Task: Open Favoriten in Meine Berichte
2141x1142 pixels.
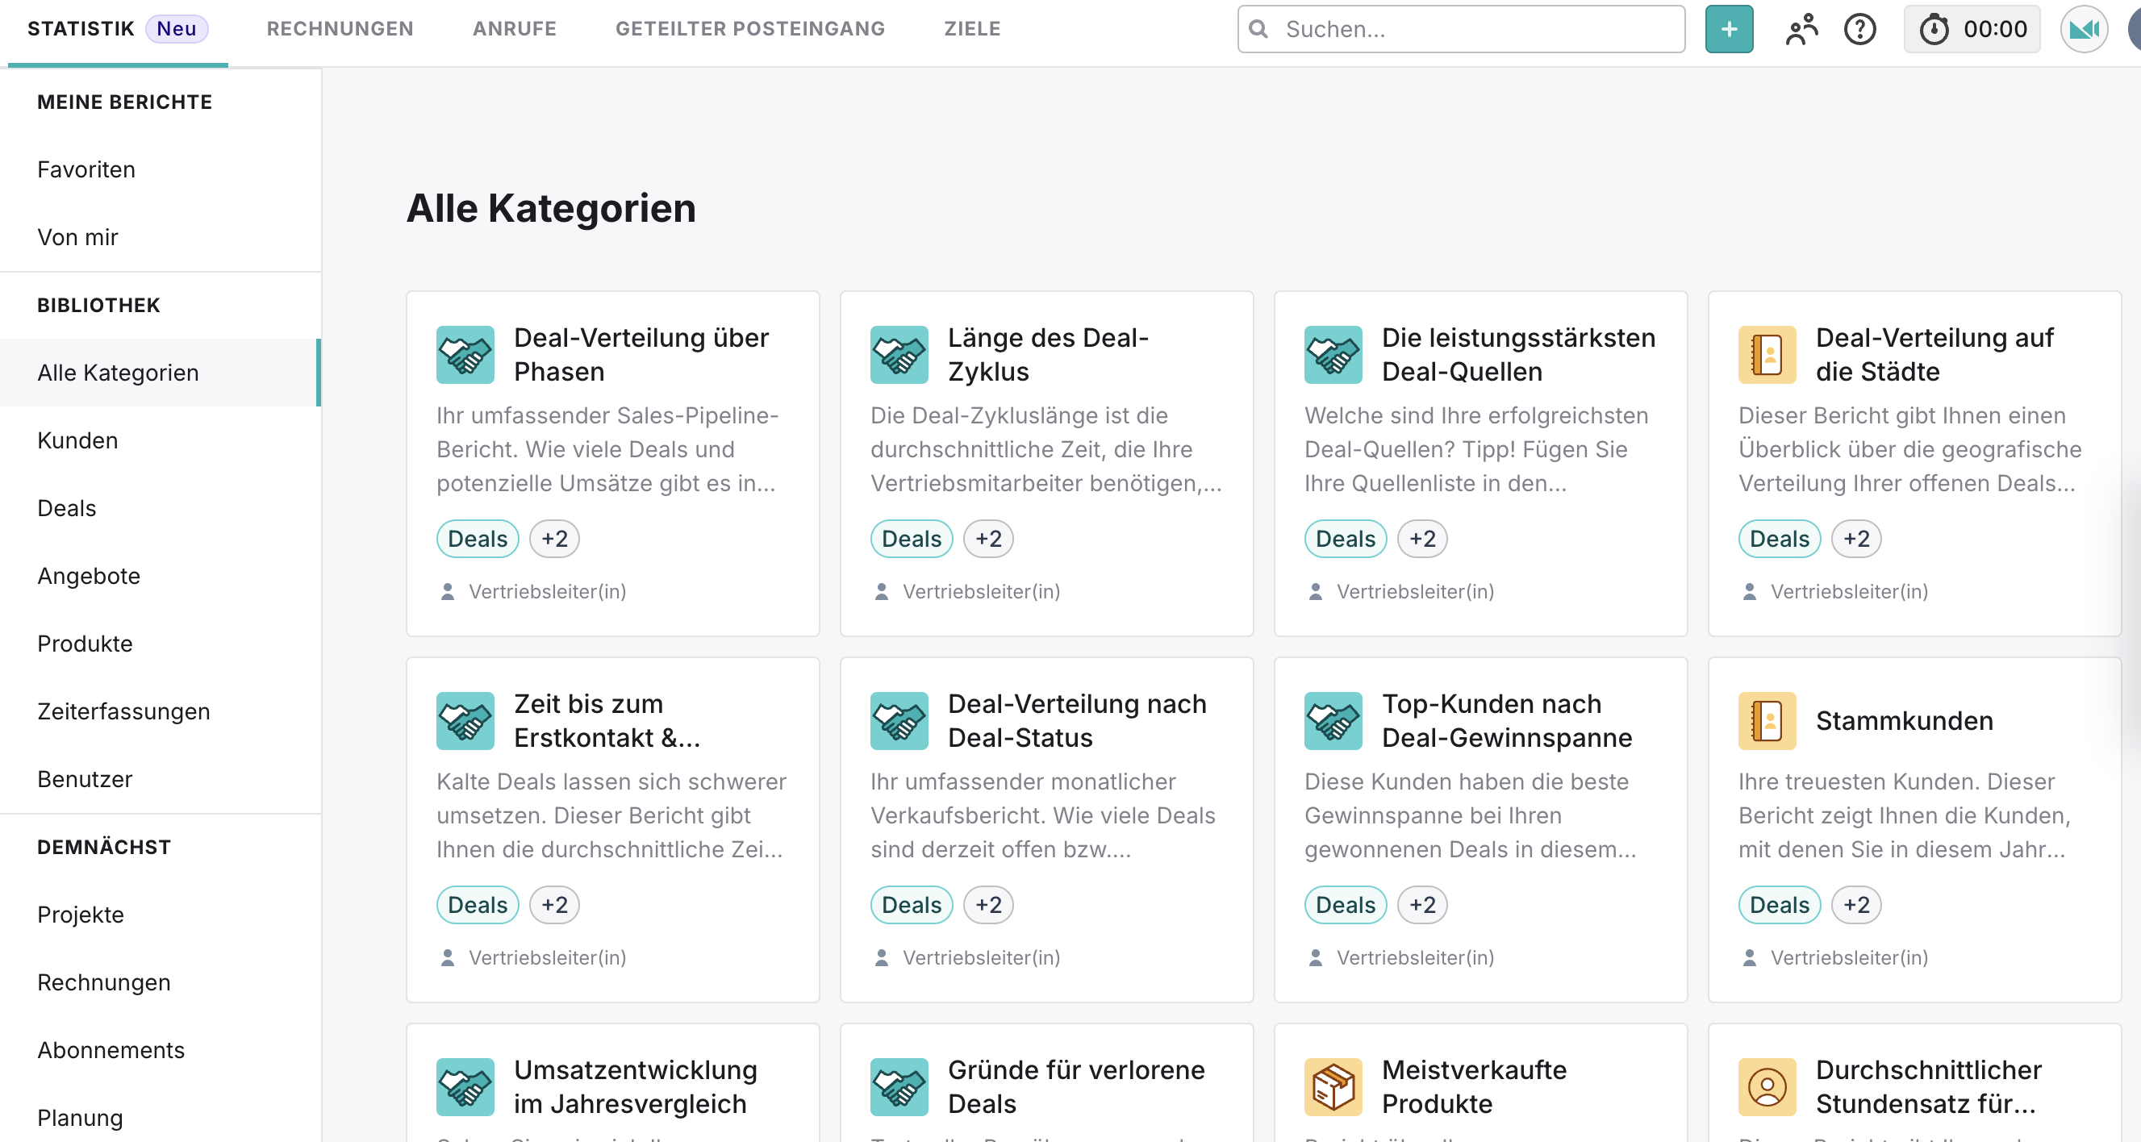Action: pyautogui.click(x=161, y=169)
